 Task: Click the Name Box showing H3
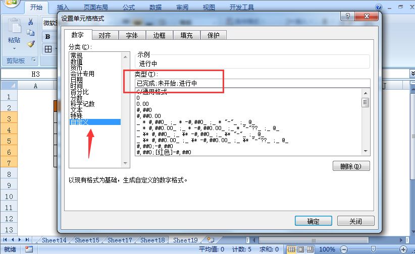tap(29, 74)
